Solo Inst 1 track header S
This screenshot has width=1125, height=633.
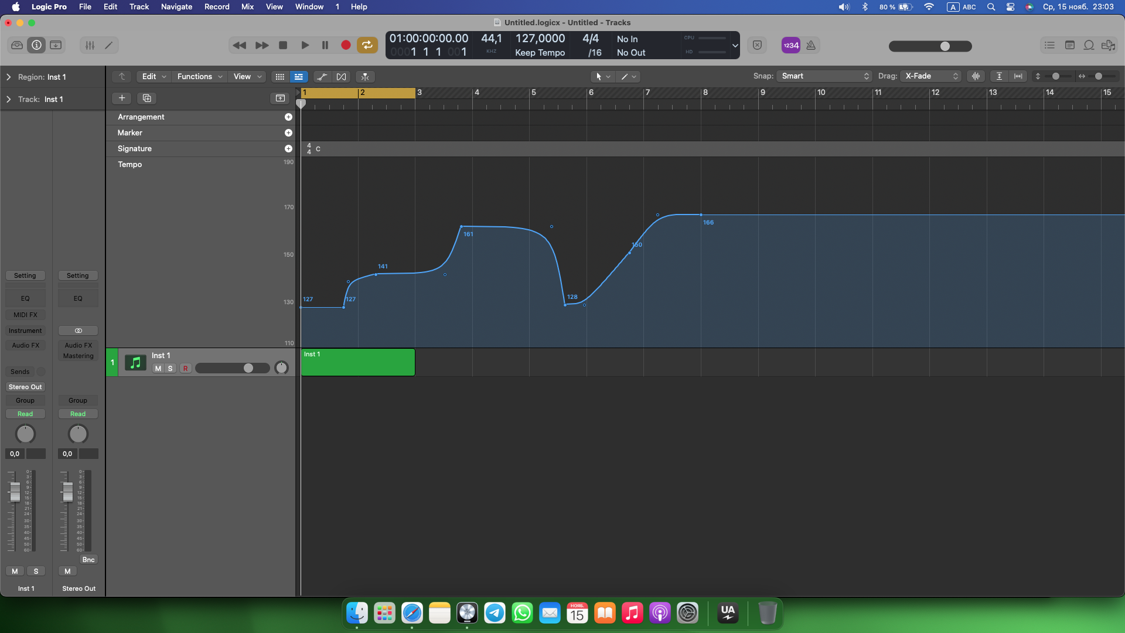(x=170, y=369)
